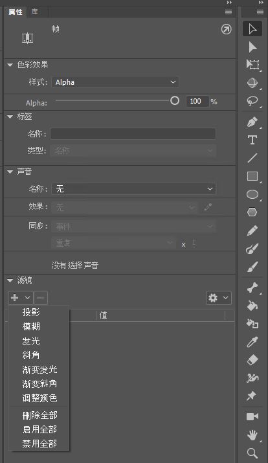
Task: Select the 3D Rotation tool
Action: tap(252, 83)
